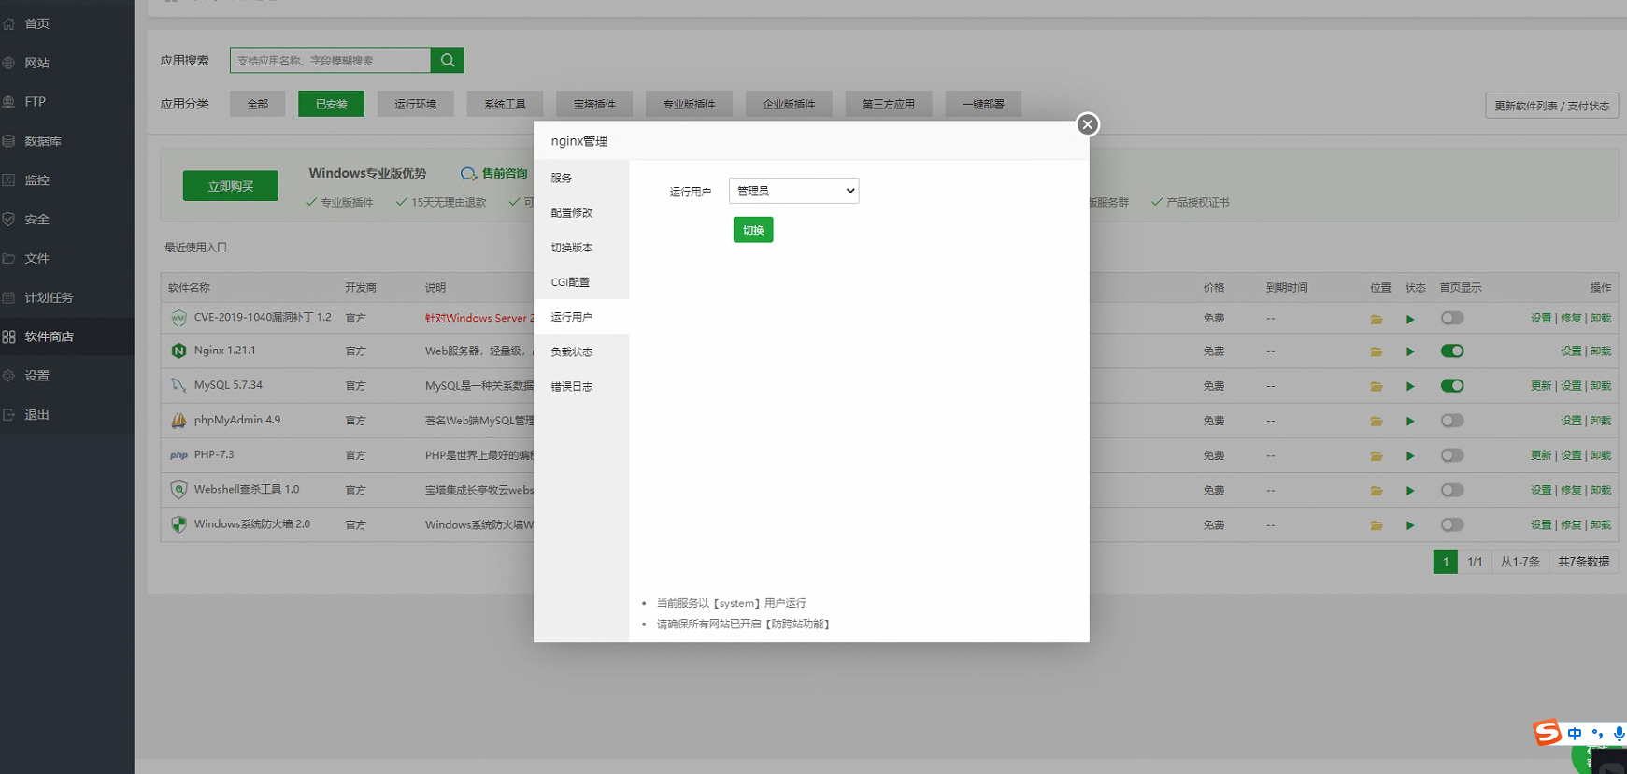Click 更新 link in MySQL row
The image size is (1627, 774).
click(1541, 386)
